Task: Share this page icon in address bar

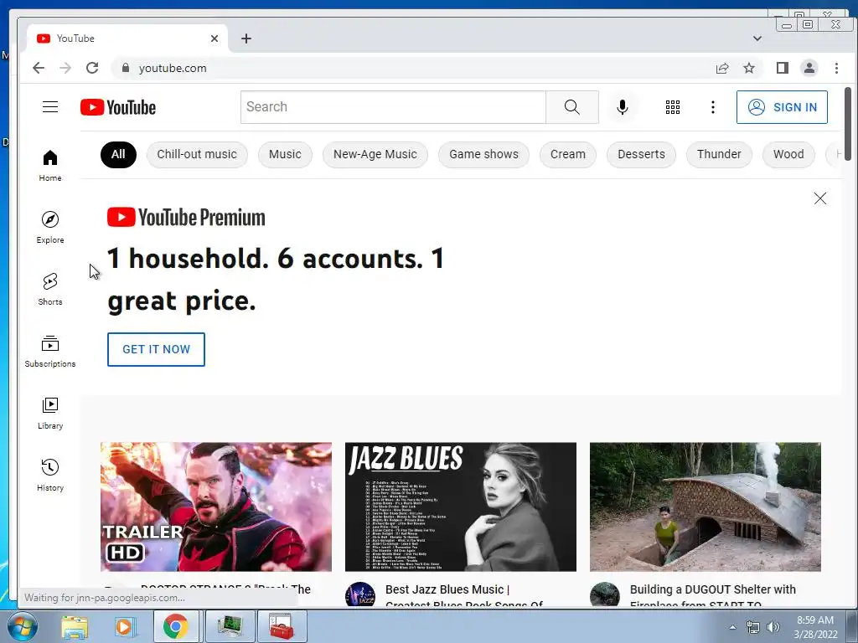Action: (x=722, y=68)
